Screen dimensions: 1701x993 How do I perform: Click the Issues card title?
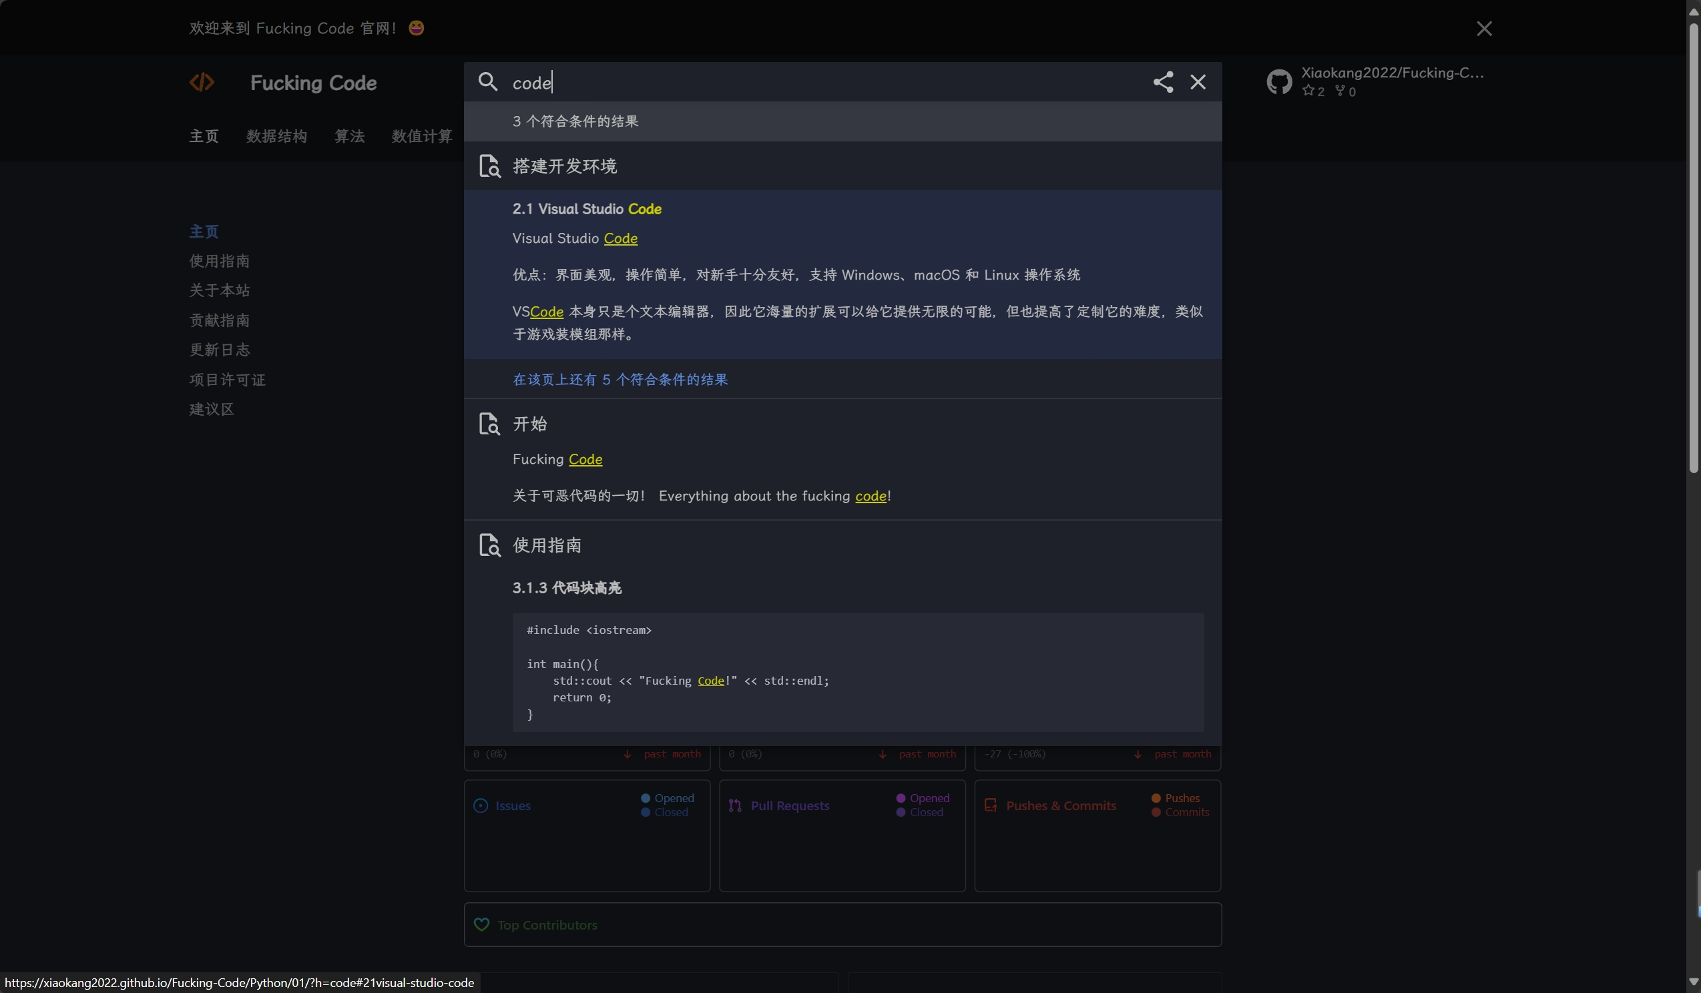coord(513,805)
